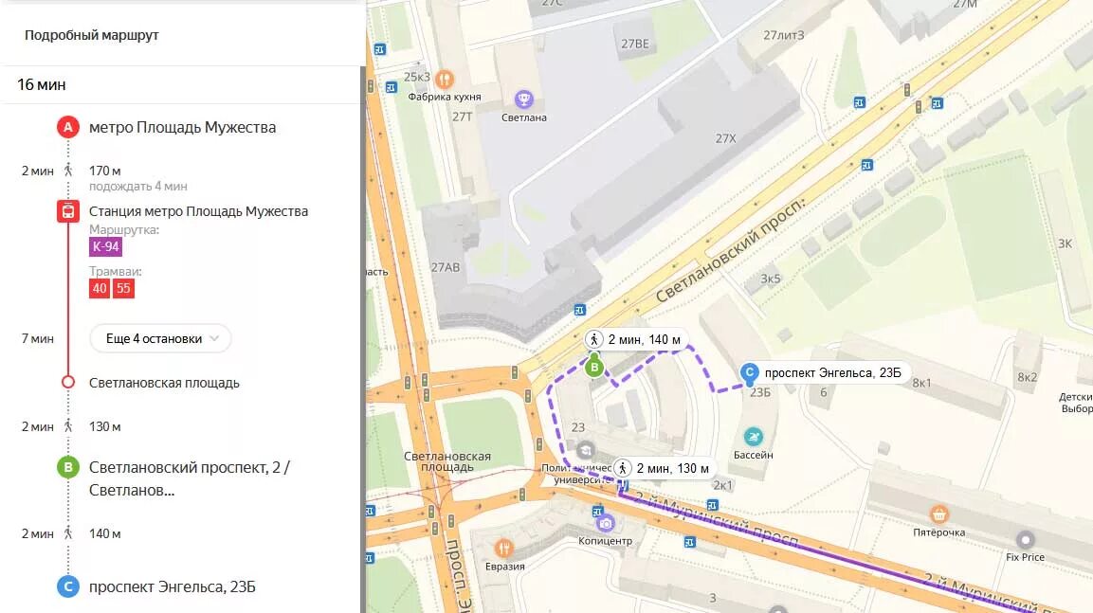Select tram route 55 badge
Viewport: 1093px width, 613px height.
(x=123, y=288)
